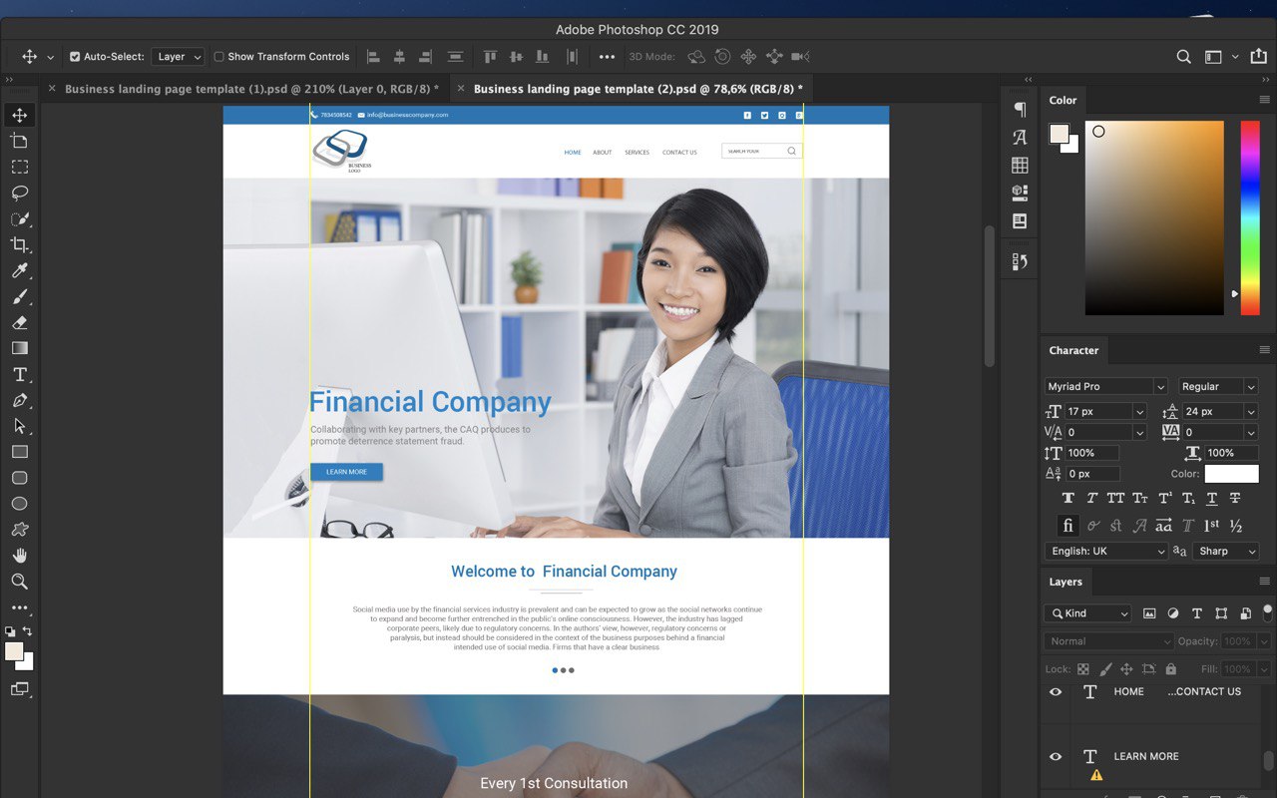Select the Eraser tool
1277x798 pixels.
click(x=19, y=323)
